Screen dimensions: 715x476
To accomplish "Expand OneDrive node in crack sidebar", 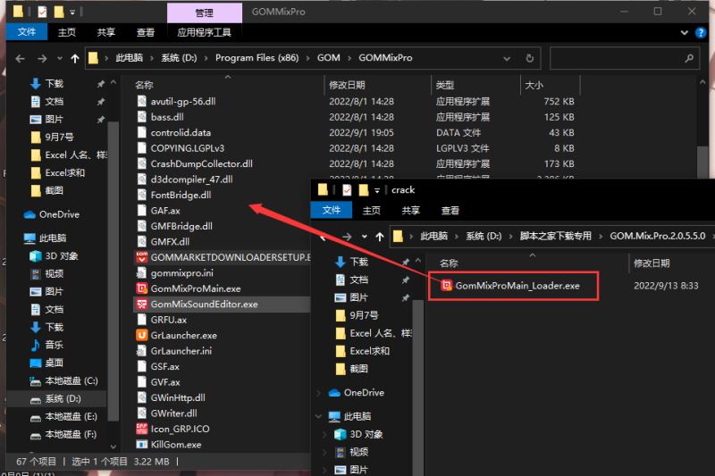I will pos(319,393).
